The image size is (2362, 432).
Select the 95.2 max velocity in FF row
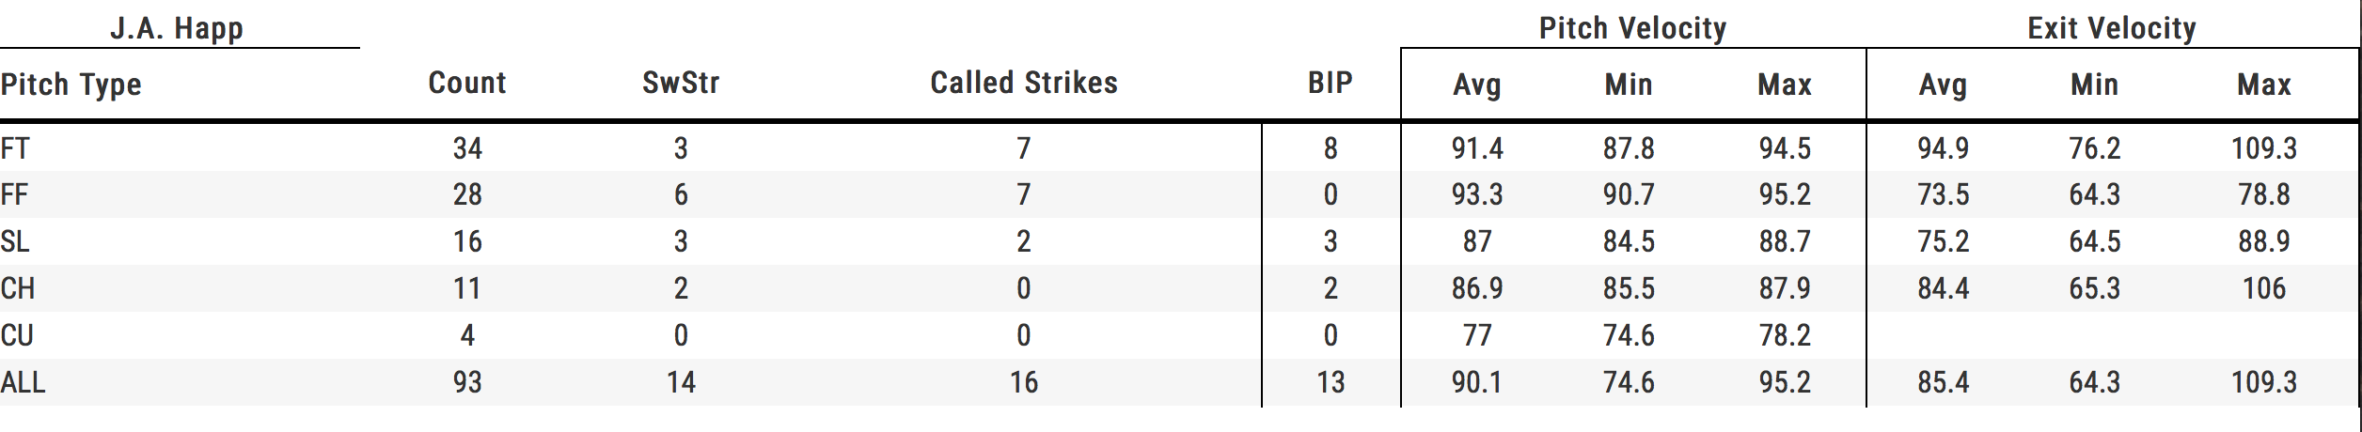tap(1785, 194)
